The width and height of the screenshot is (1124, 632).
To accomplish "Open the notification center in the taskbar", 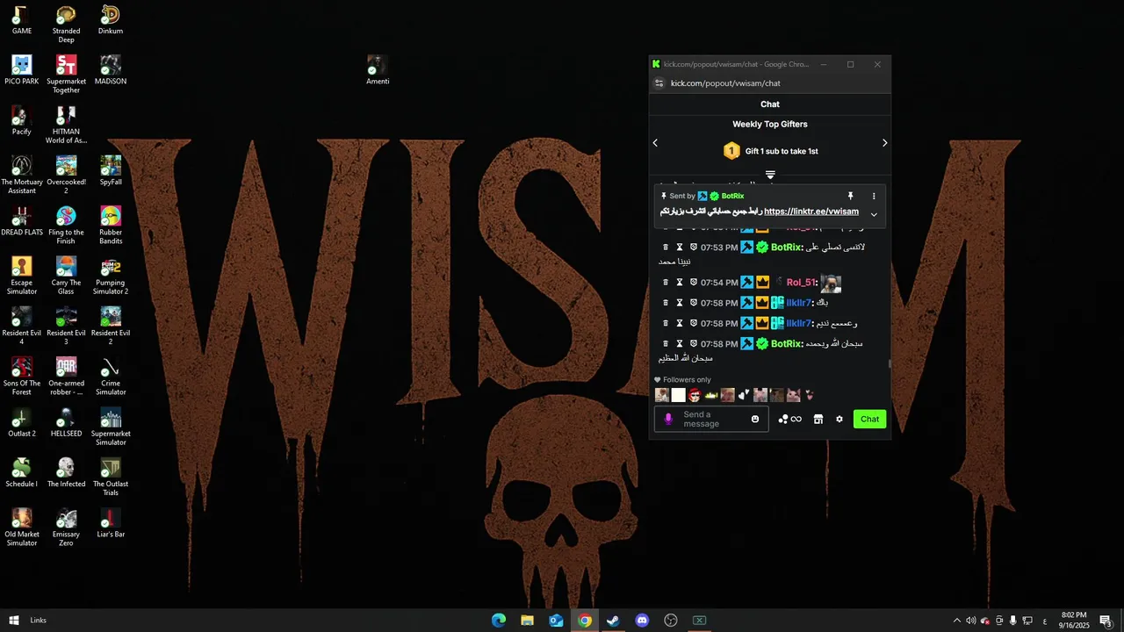I will click(x=1106, y=621).
